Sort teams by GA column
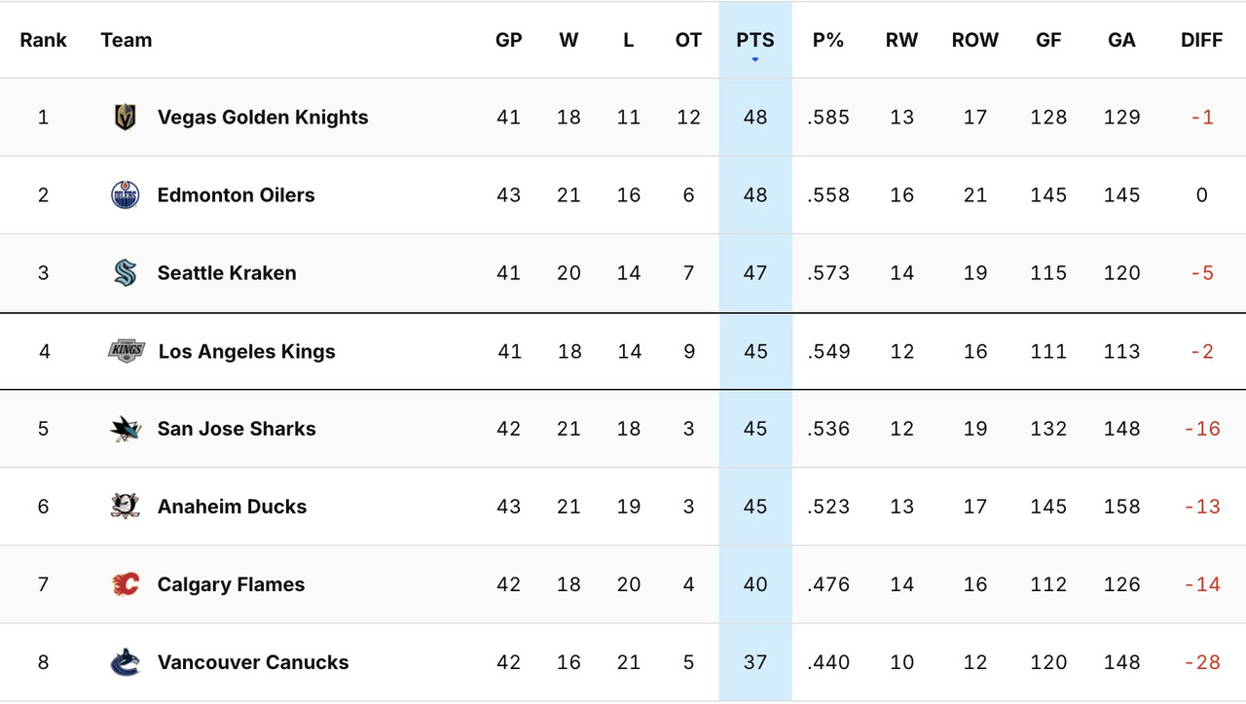The image size is (1246, 704). click(x=1121, y=40)
